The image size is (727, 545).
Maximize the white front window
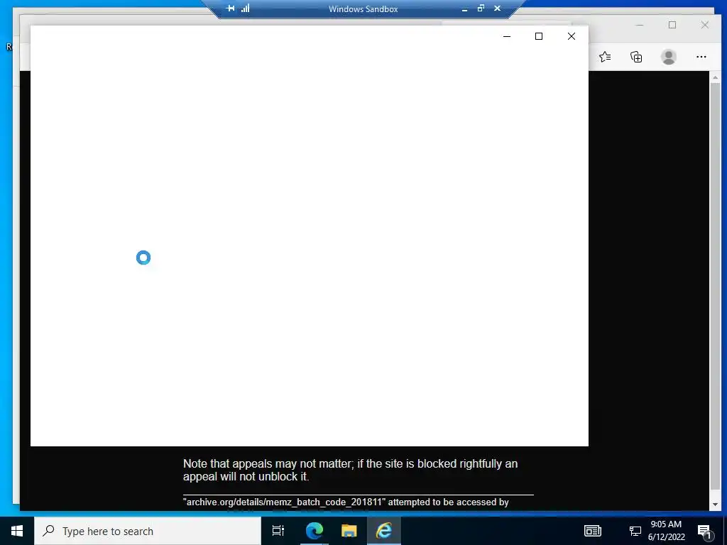(x=539, y=36)
